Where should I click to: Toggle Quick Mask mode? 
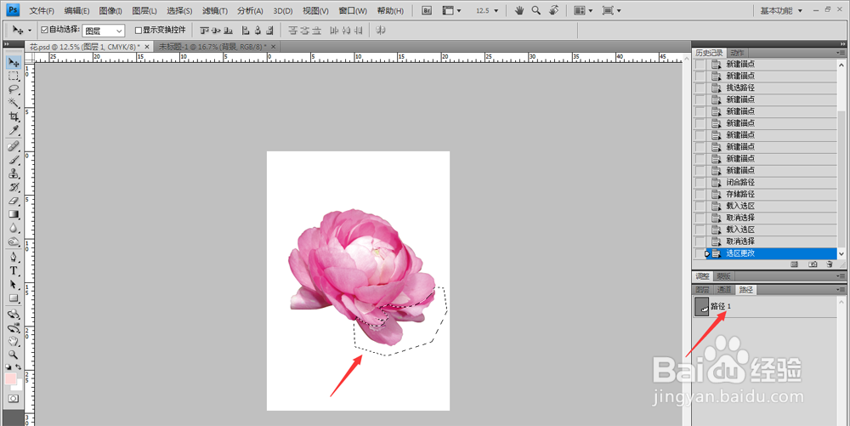pos(14,399)
